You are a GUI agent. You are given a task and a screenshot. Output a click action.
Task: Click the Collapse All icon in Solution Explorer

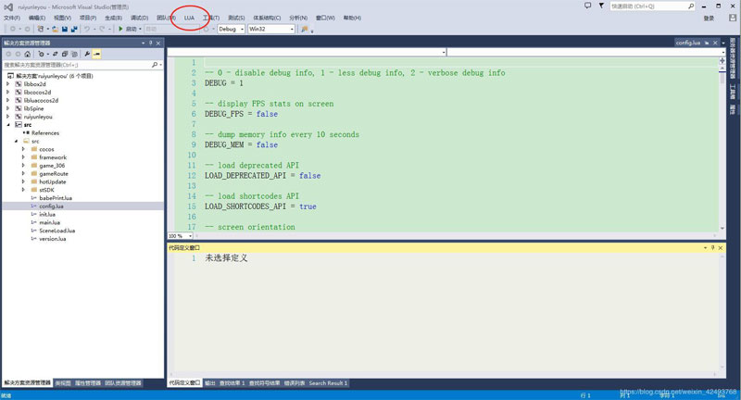click(65, 54)
